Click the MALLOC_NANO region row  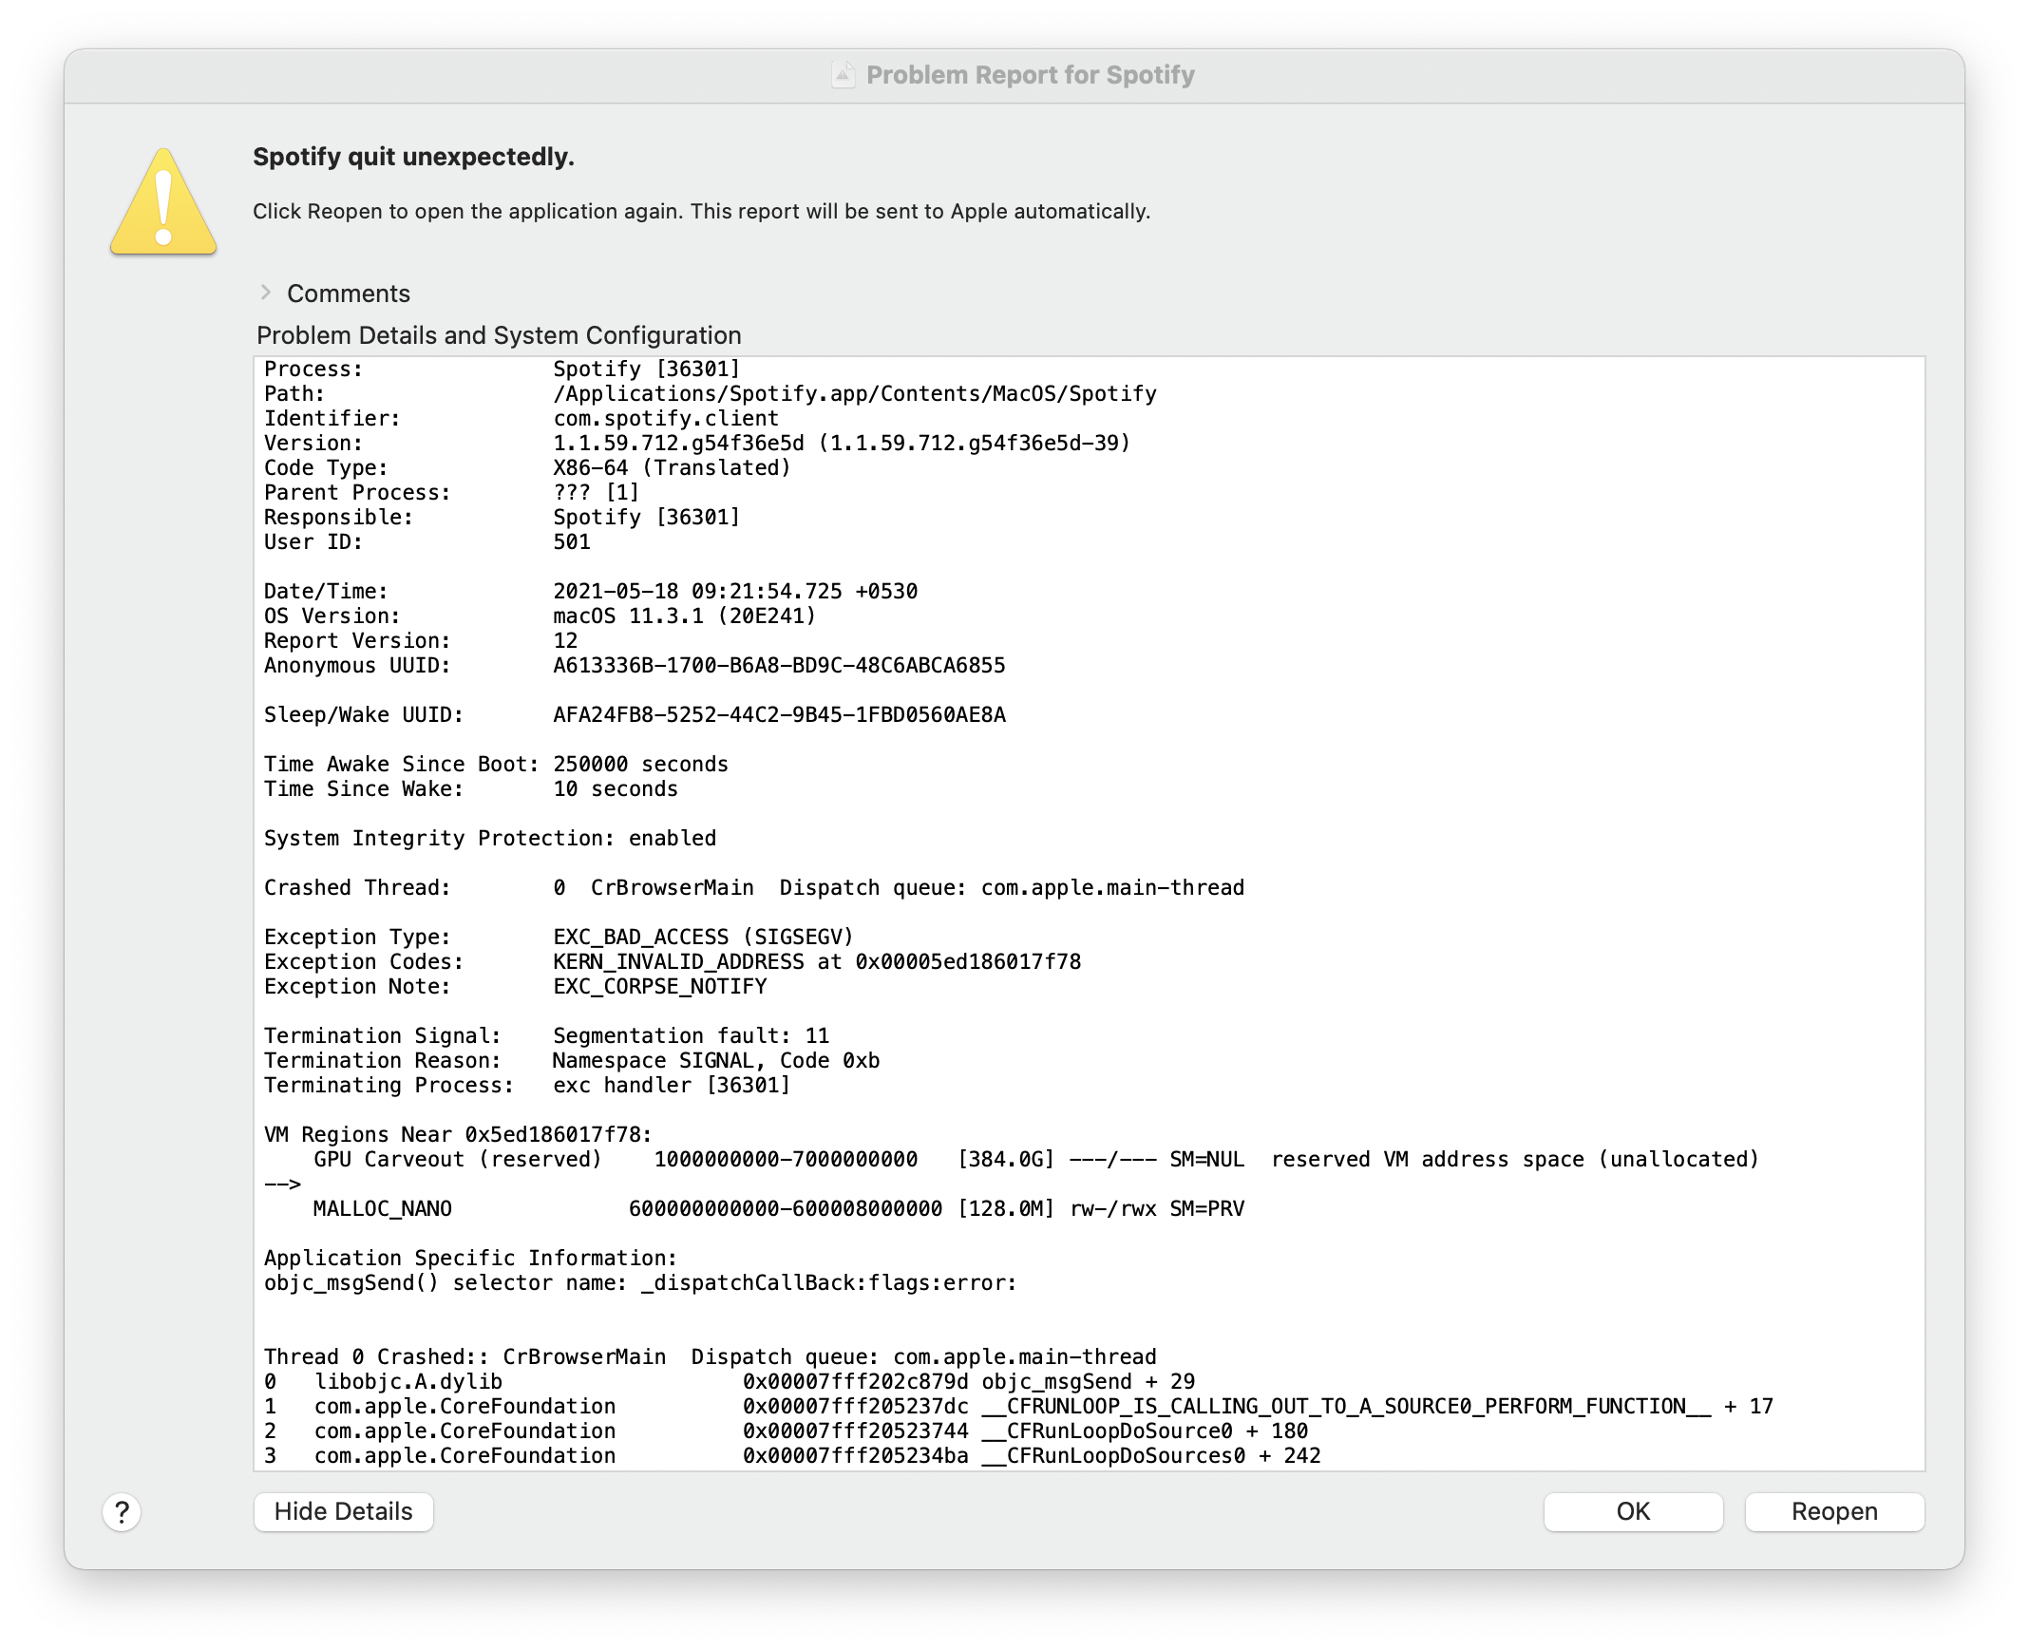[x=779, y=1208]
